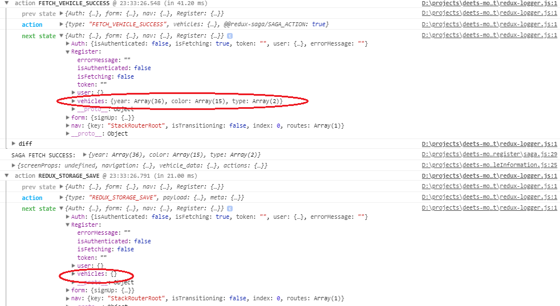The width and height of the screenshot is (560, 306).
Task: Expand Auth in REDUX_STORAGE_SAVE next state
Action: [x=67, y=217]
